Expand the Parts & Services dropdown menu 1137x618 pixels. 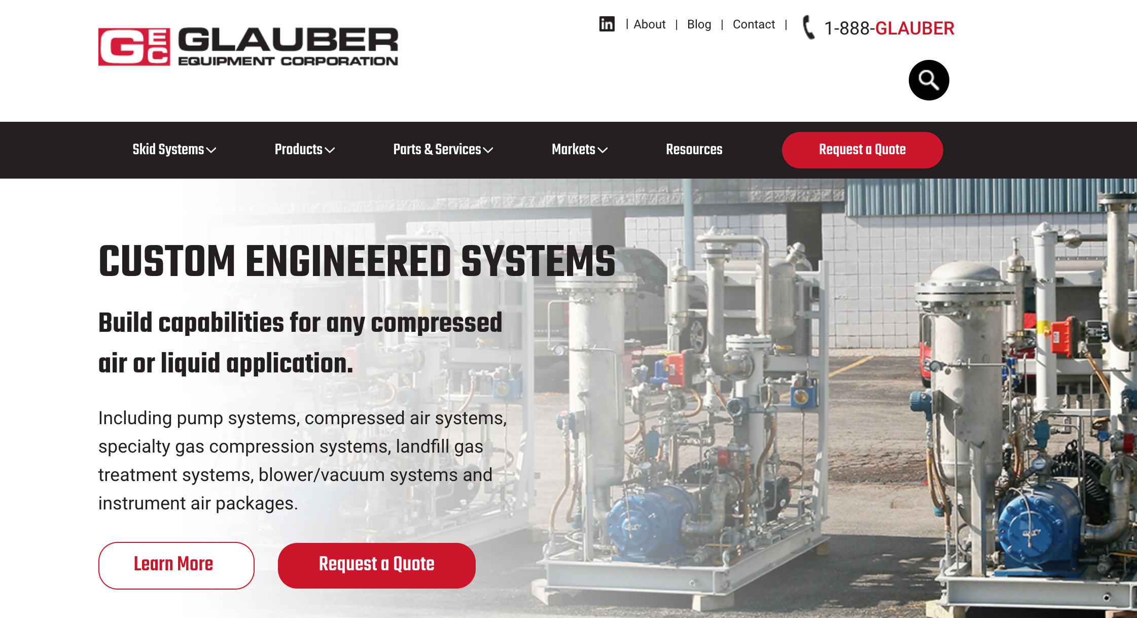pos(443,150)
